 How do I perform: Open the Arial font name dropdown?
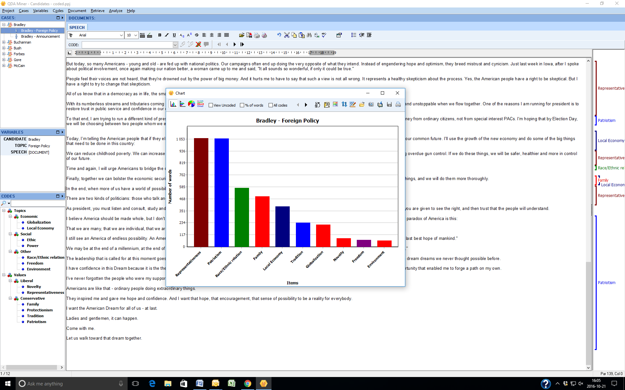121,35
